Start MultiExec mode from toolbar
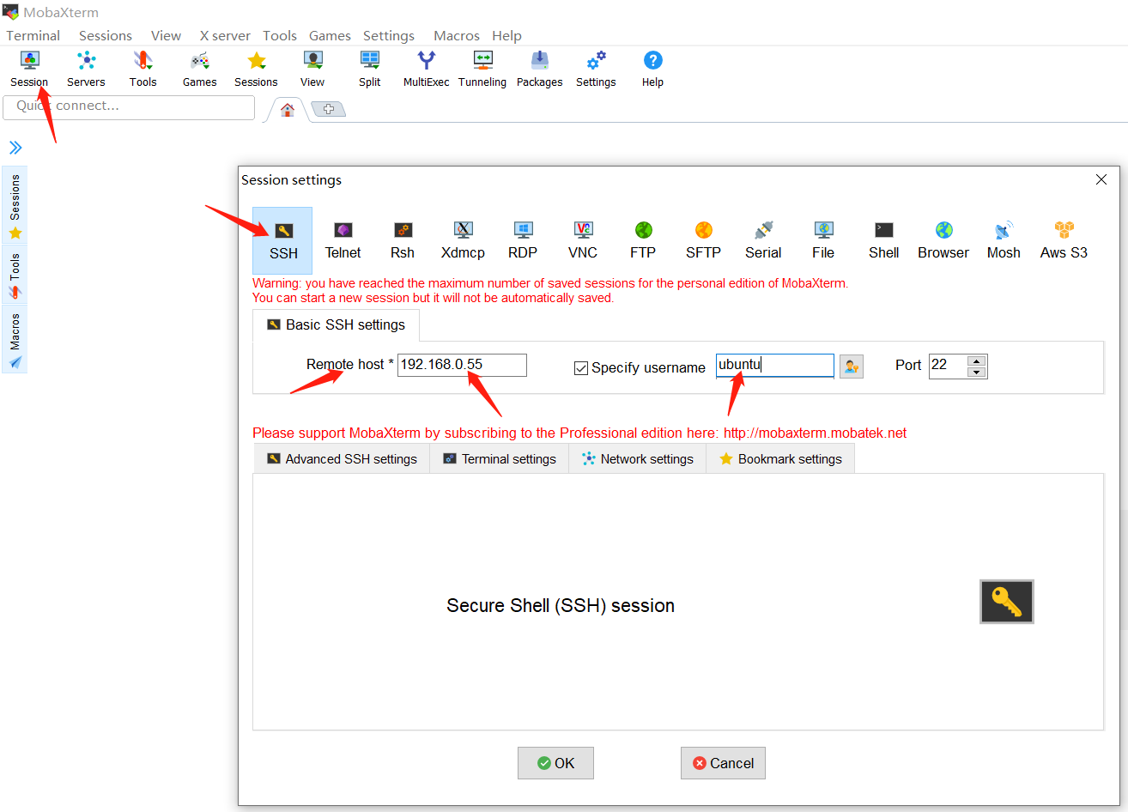1128x812 pixels. click(427, 69)
